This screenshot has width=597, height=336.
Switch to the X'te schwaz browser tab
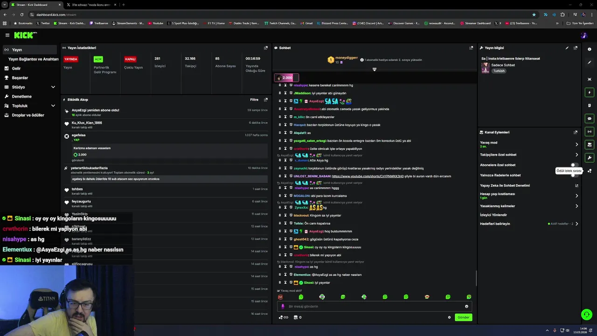[x=91, y=5]
